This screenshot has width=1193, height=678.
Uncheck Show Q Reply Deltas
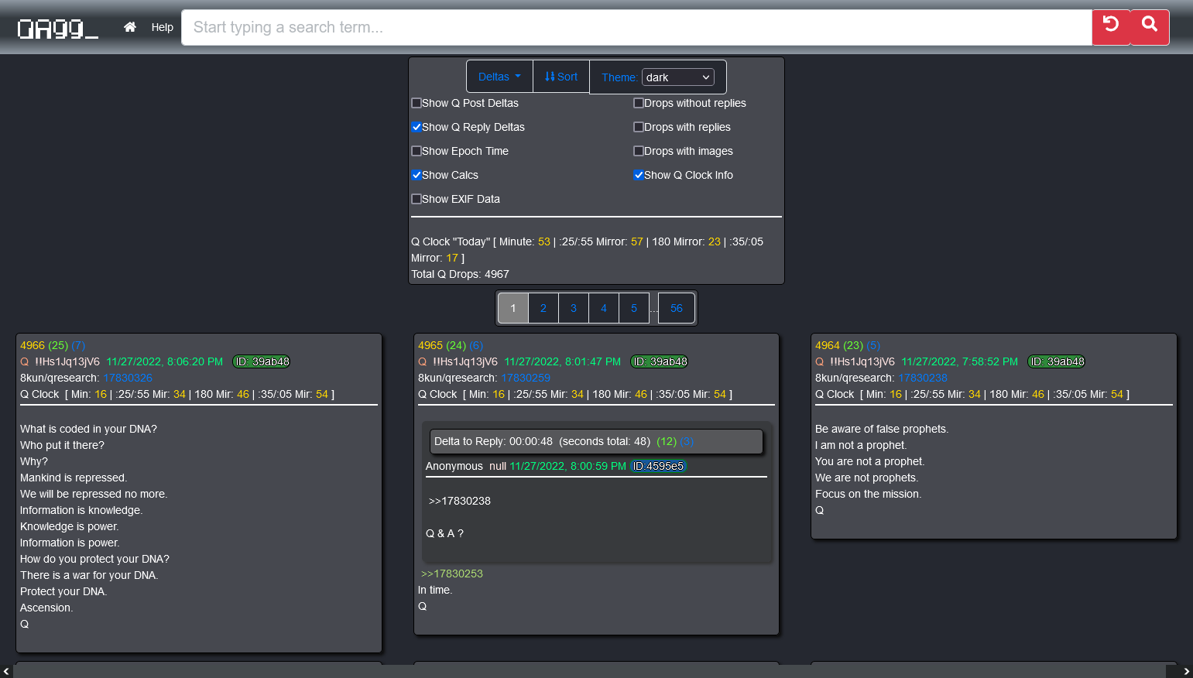[417, 127]
